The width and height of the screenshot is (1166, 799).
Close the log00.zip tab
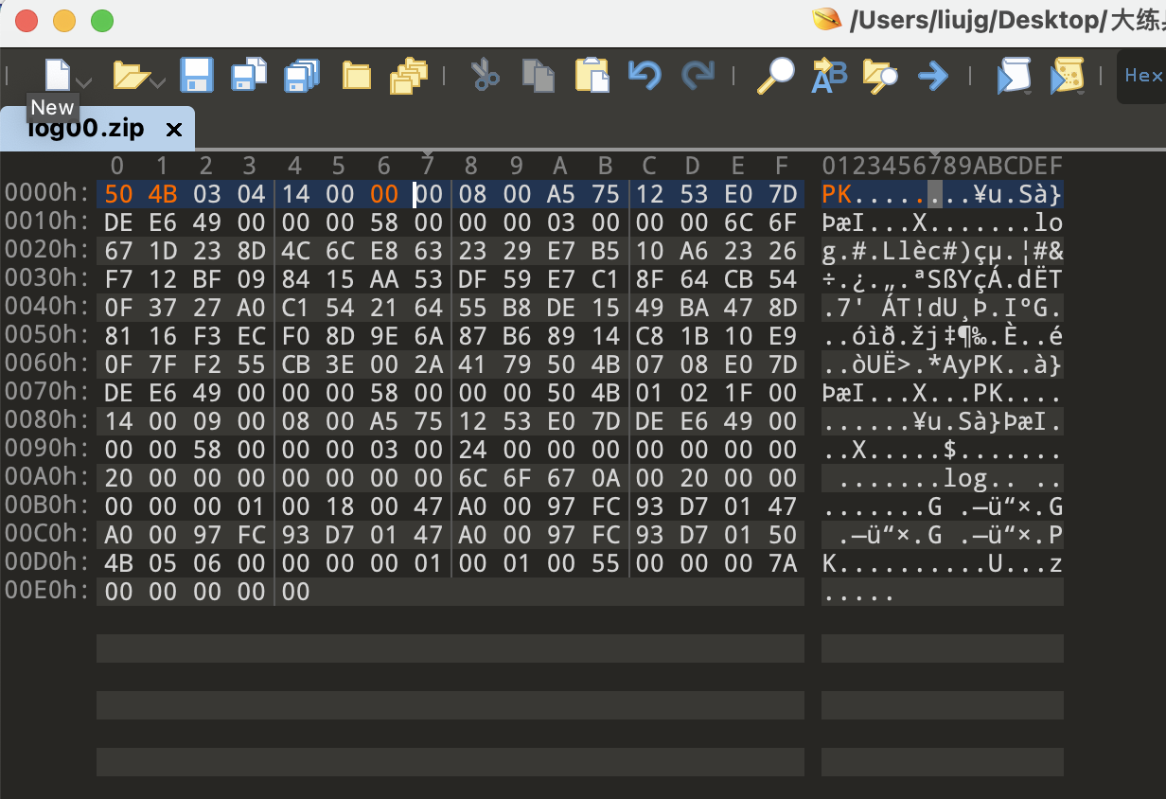coord(173,130)
